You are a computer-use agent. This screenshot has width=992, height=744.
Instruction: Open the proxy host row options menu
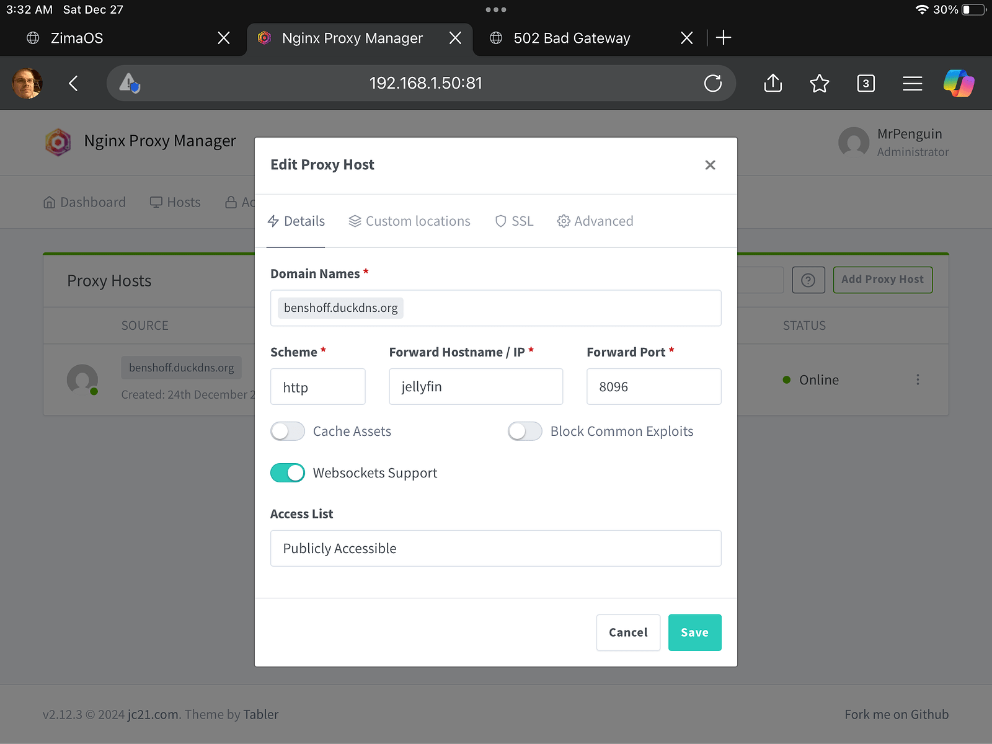coord(918,380)
